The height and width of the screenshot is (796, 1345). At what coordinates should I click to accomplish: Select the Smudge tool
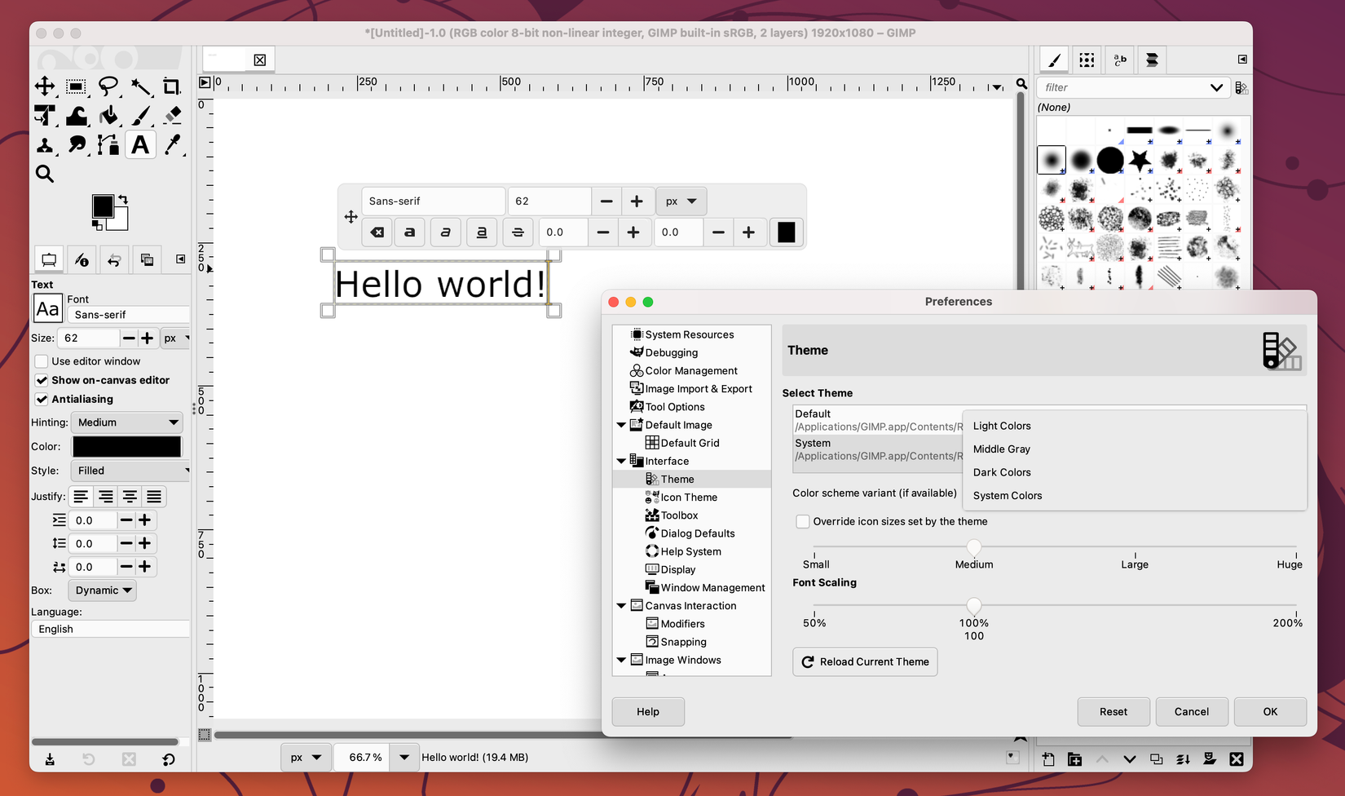[77, 145]
